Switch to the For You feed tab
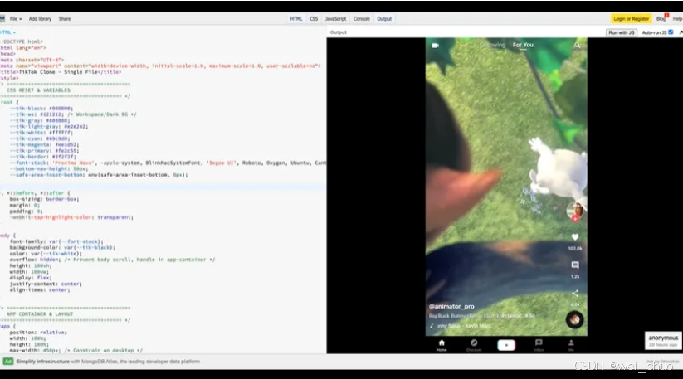683x379 pixels. pos(523,45)
